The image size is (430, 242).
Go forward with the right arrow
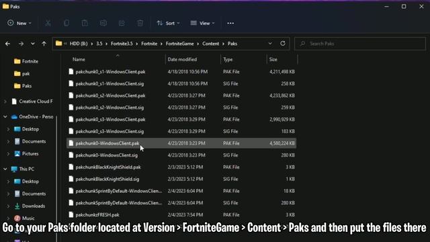pyautogui.click(x=21, y=44)
